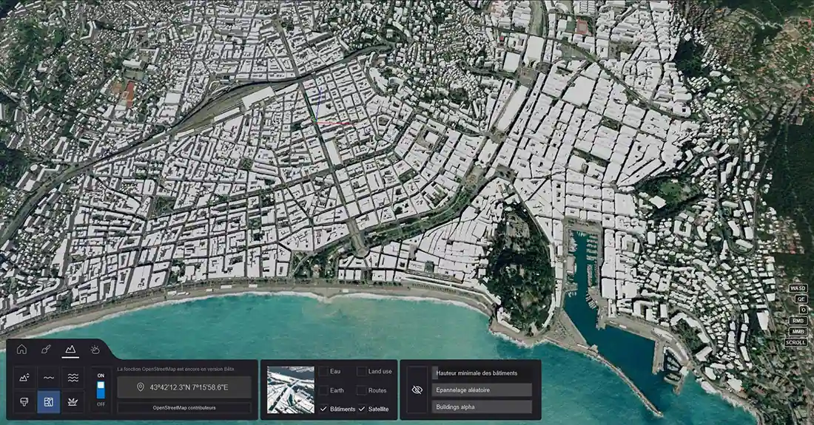Adjust the Hauteur minimale des bâtiments slider
Screen dimensions: 814x425
[482, 373]
